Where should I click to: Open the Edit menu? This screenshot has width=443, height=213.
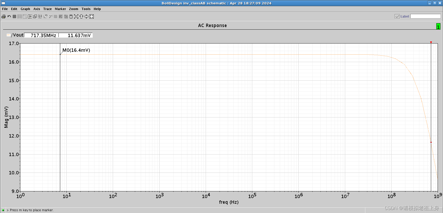(14, 9)
